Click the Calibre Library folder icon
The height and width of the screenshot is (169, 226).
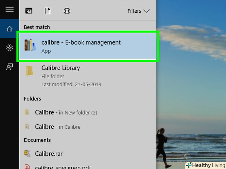click(29, 71)
